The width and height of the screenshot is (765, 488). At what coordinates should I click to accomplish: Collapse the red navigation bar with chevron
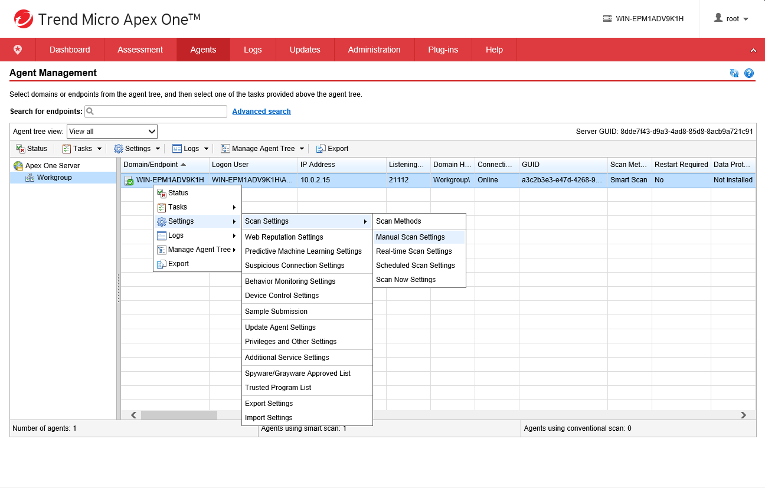click(x=753, y=50)
